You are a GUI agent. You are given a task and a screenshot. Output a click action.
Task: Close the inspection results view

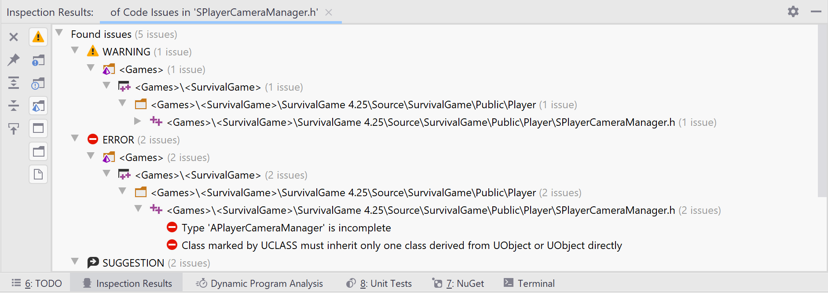point(13,37)
